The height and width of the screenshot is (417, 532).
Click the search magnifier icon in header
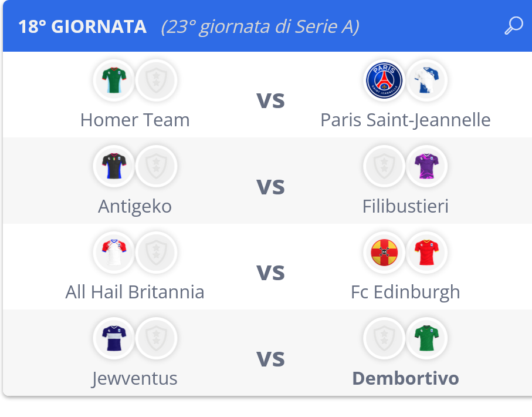pos(514,25)
